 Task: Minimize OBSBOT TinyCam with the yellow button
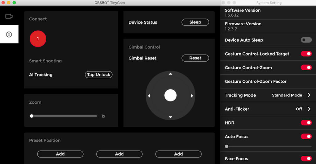point(9,2)
